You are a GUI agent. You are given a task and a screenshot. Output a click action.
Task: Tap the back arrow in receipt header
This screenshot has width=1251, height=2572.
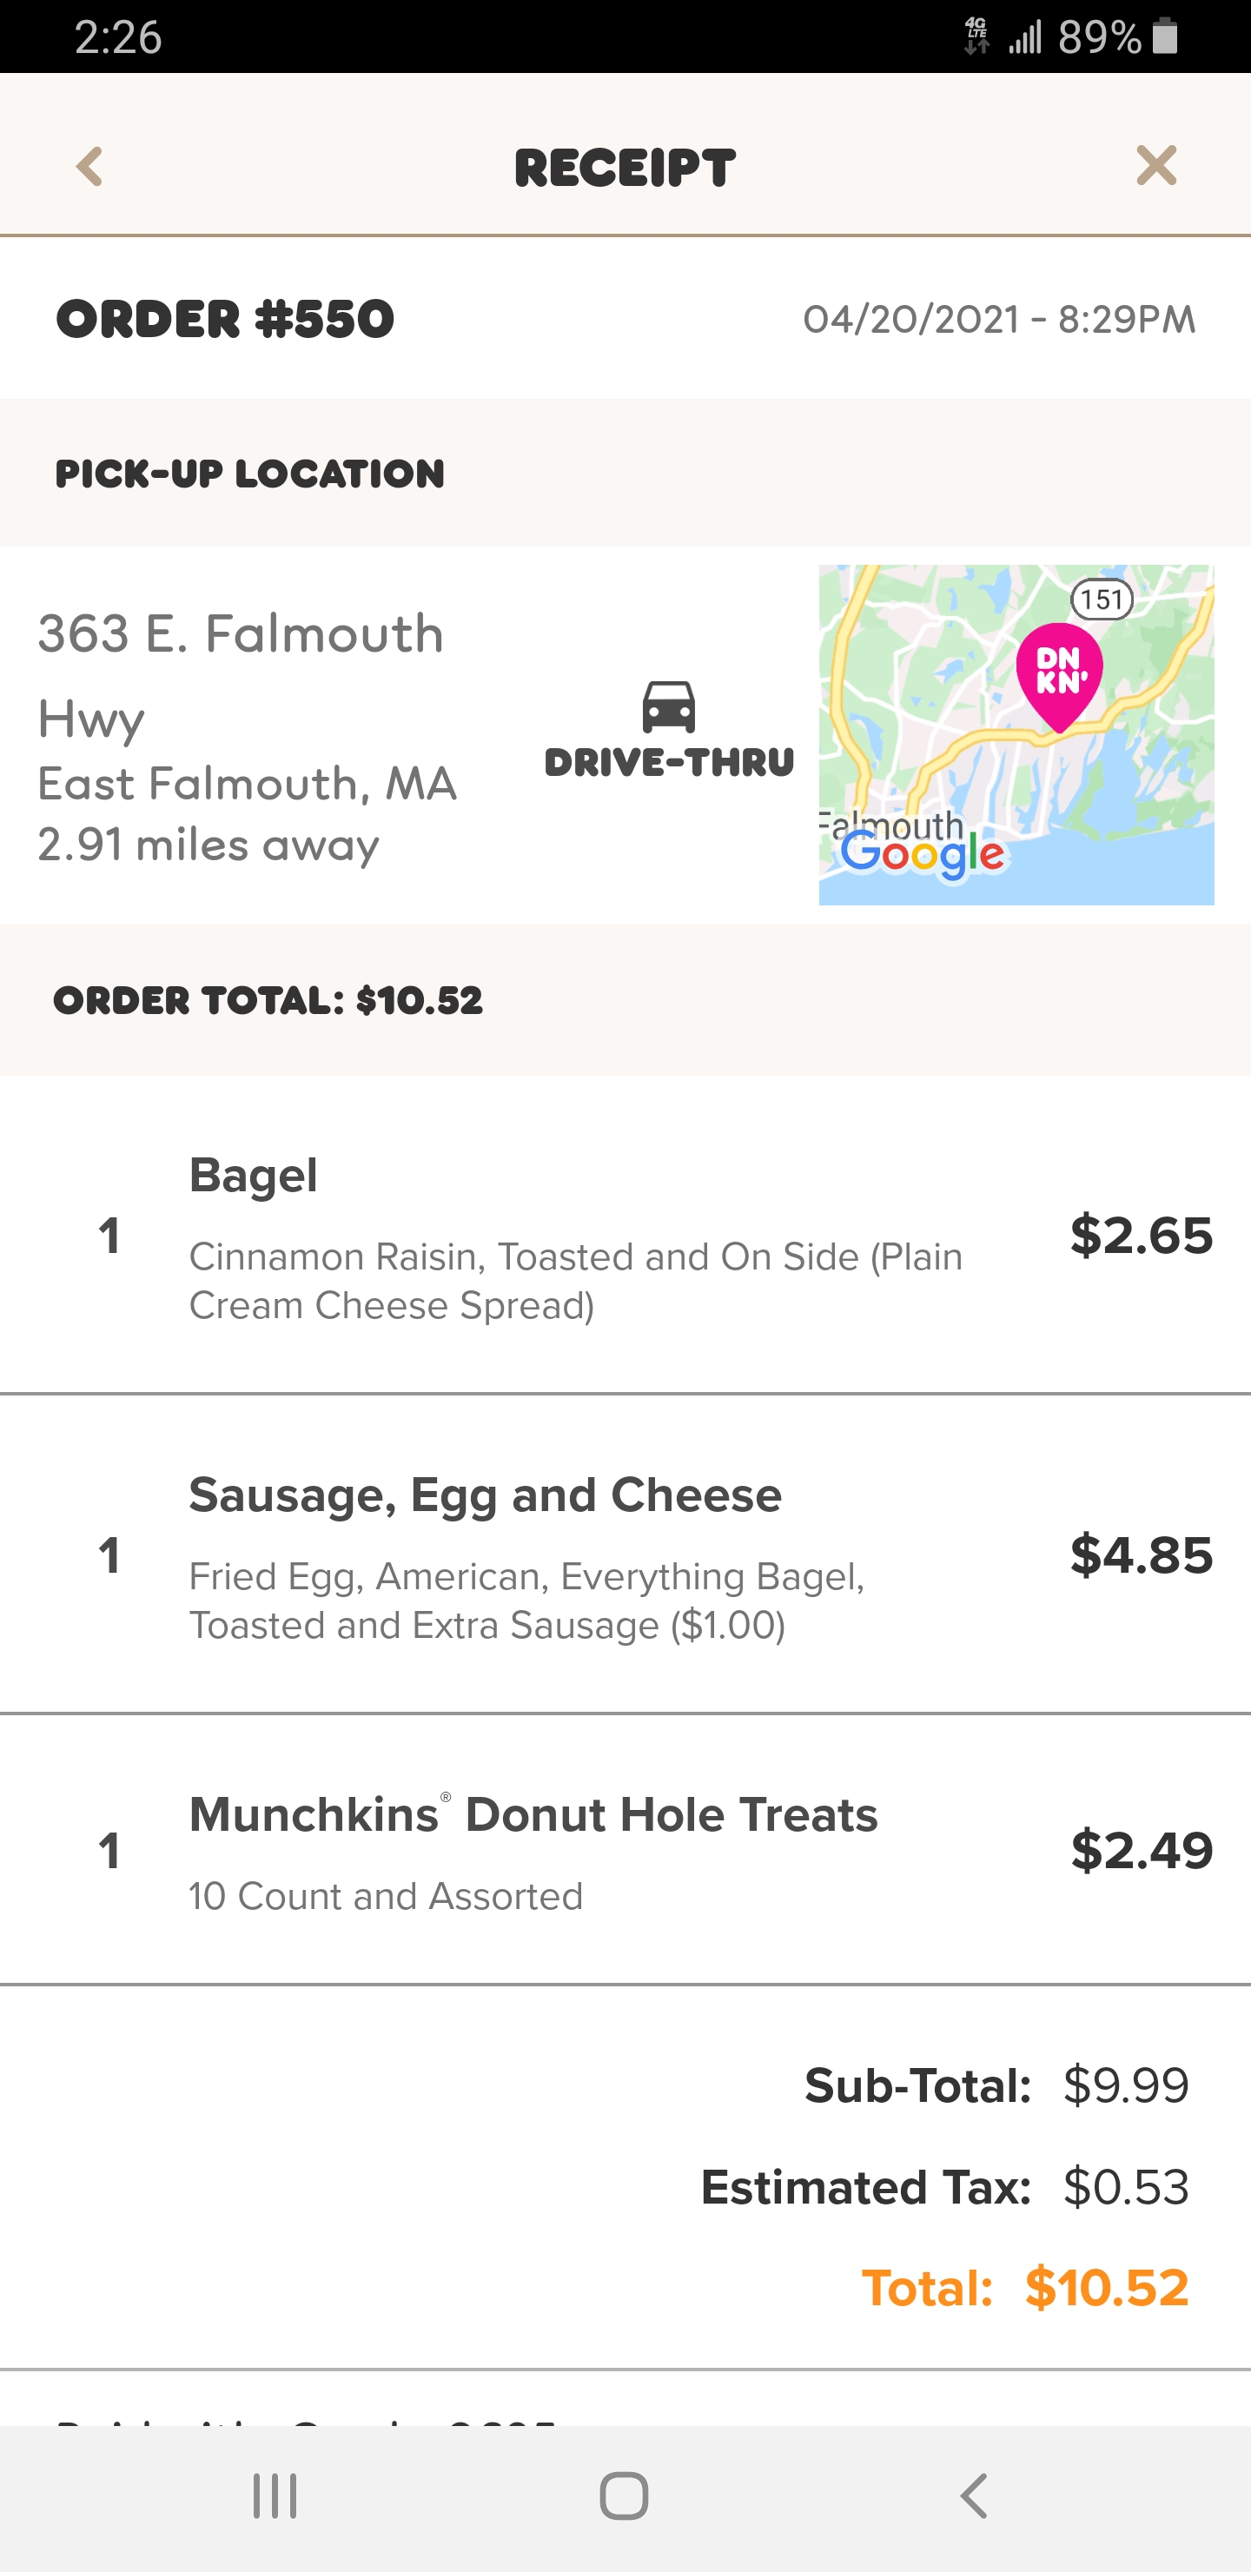pos(89,167)
